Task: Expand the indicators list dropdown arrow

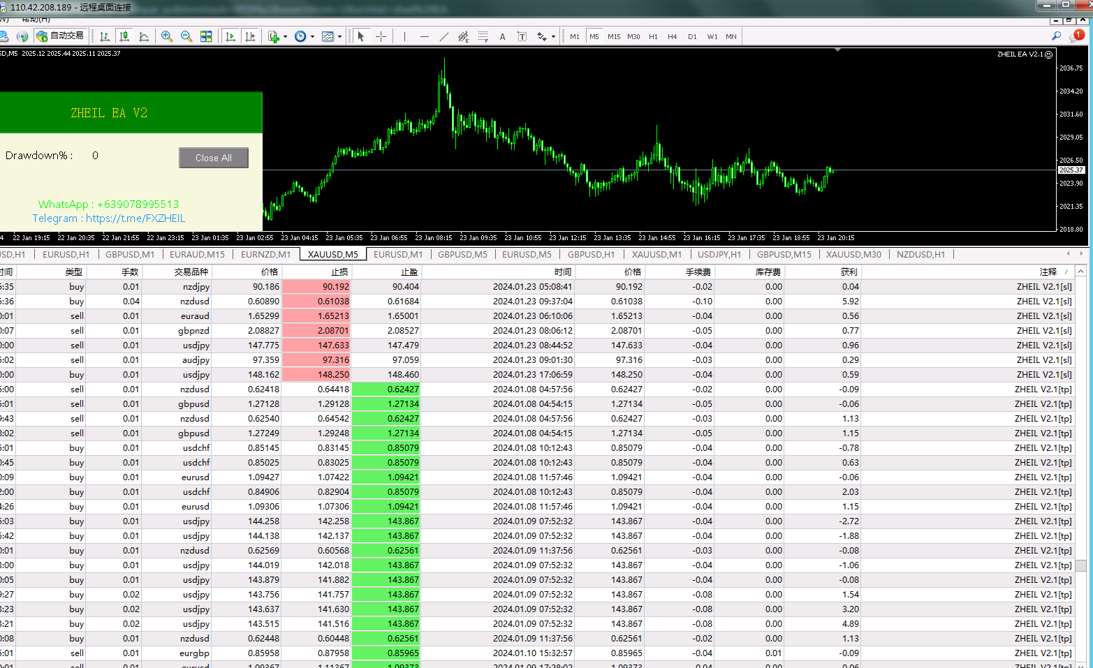Action: tap(285, 37)
